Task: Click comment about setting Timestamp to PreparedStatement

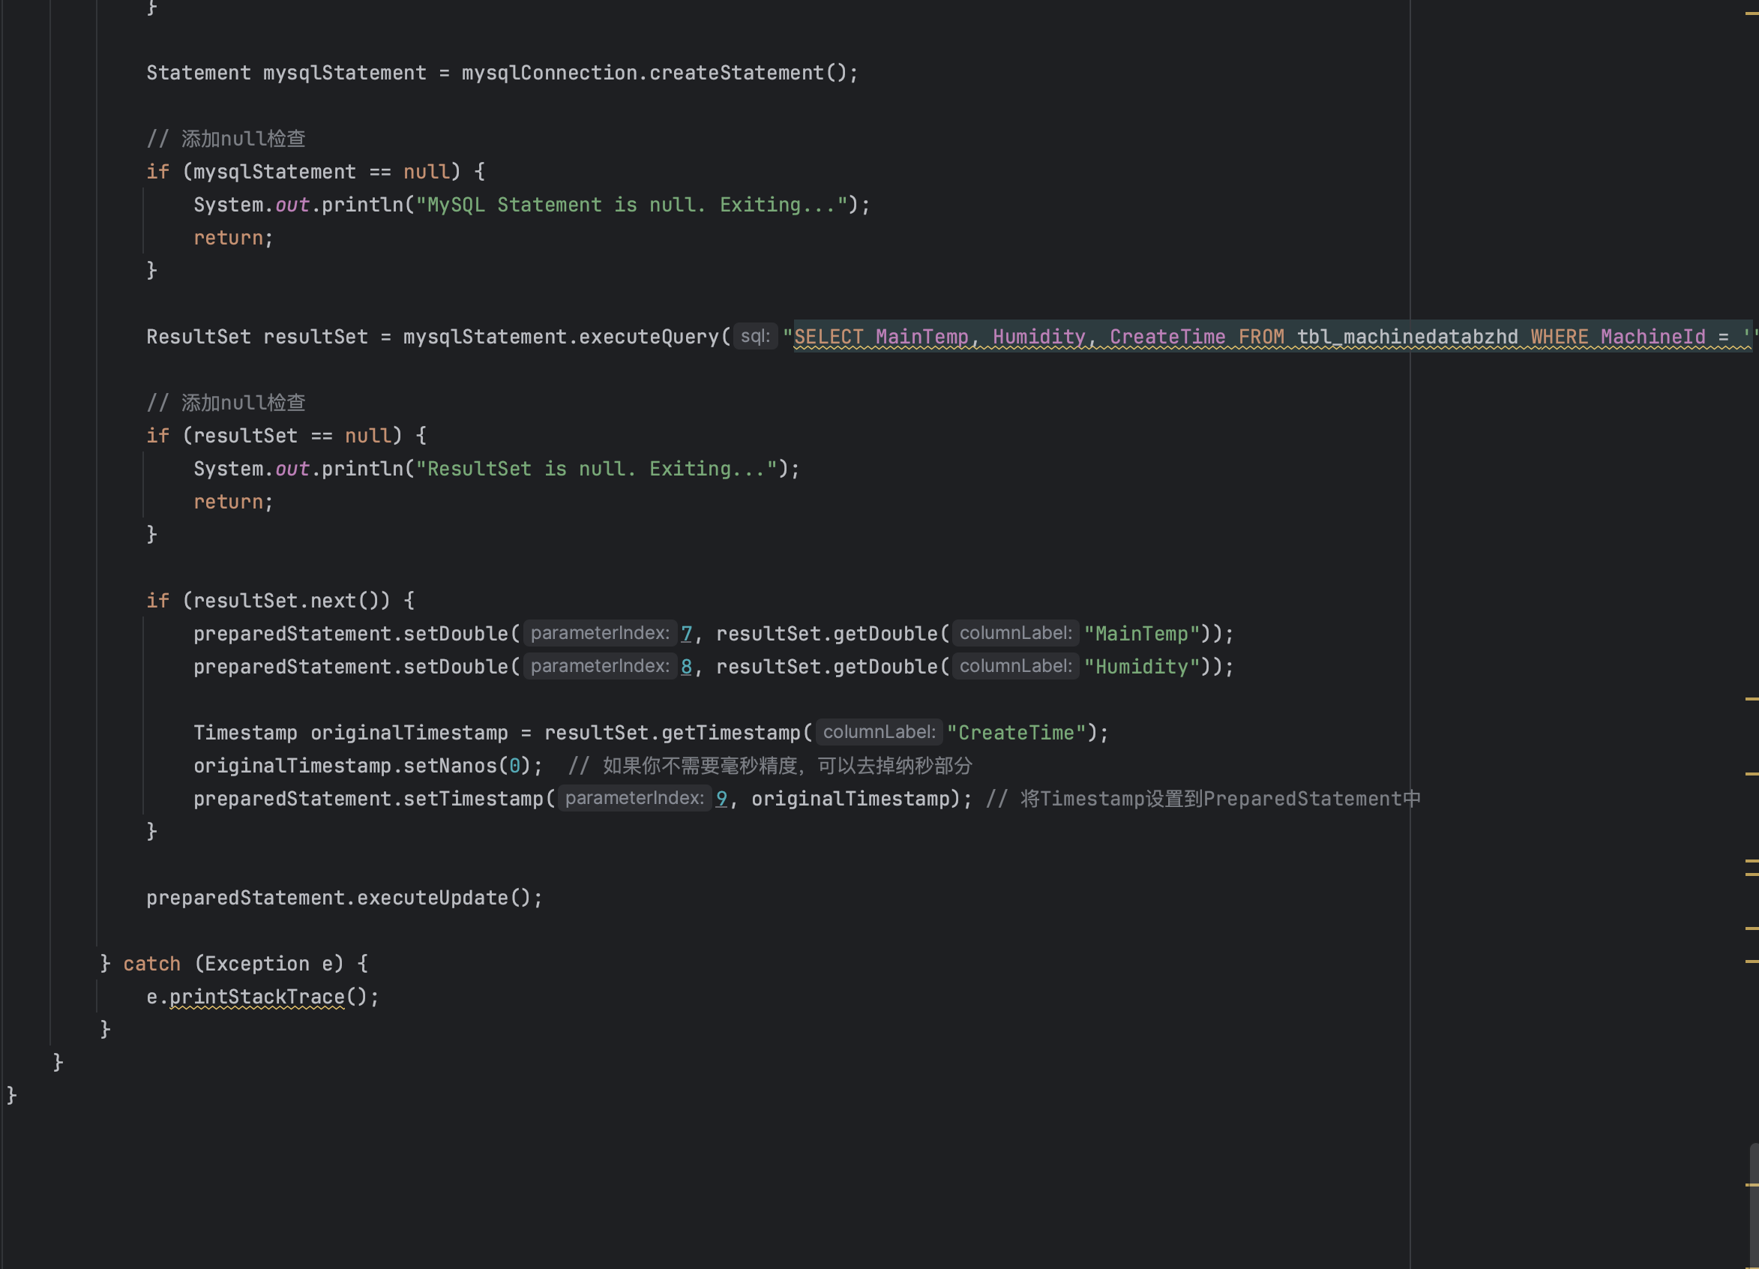Action: pos(1203,799)
